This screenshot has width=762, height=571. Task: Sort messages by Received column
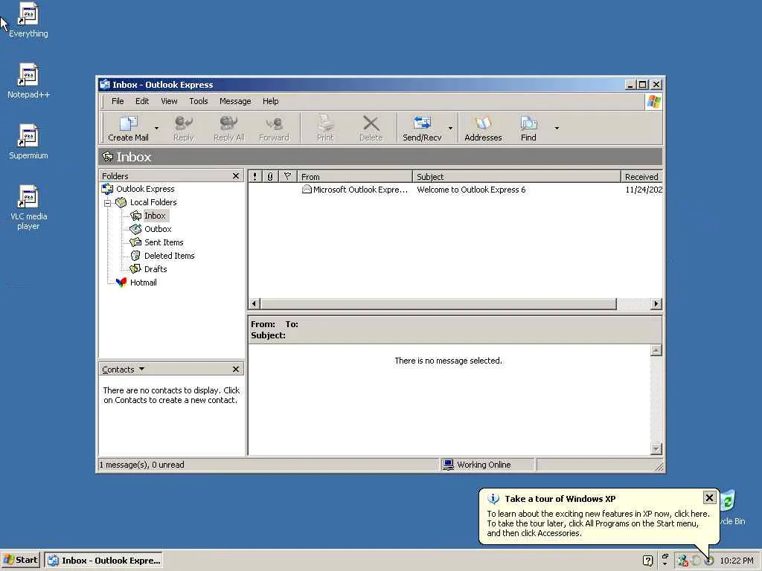(x=641, y=177)
